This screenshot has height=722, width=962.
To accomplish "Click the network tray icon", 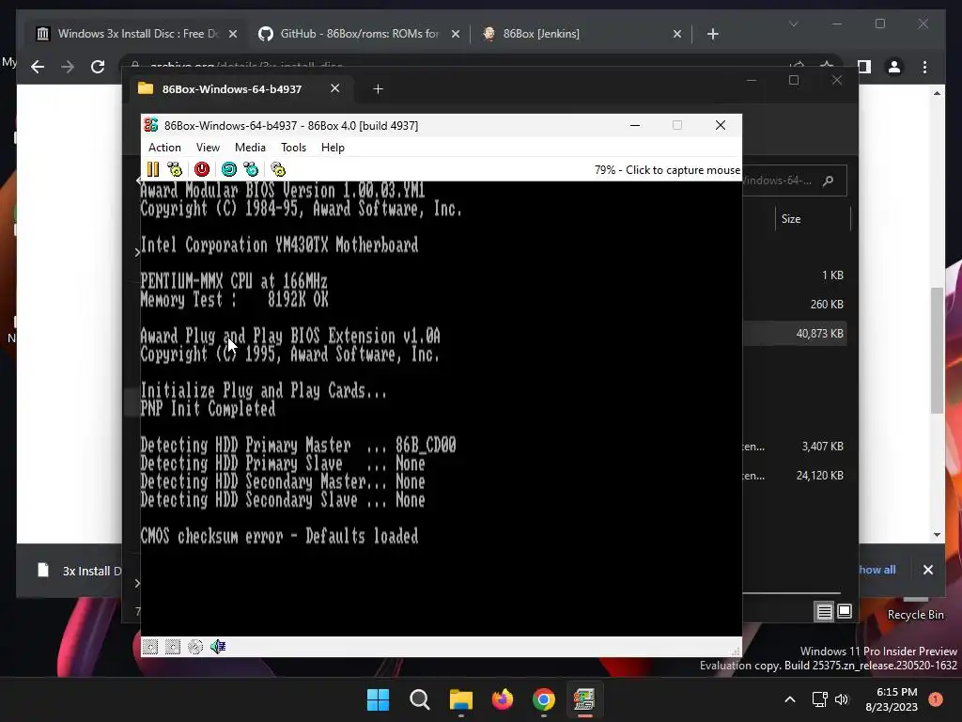I will [819, 699].
